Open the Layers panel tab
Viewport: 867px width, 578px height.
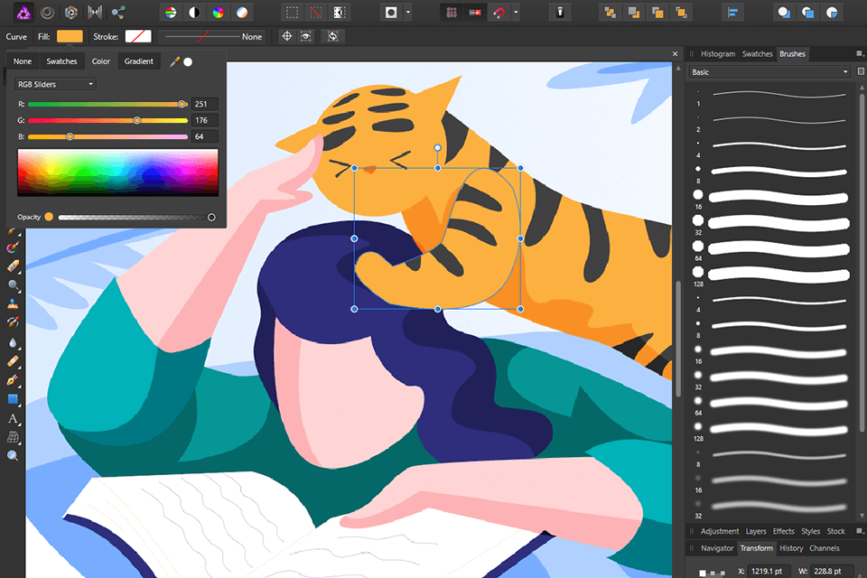coord(755,532)
